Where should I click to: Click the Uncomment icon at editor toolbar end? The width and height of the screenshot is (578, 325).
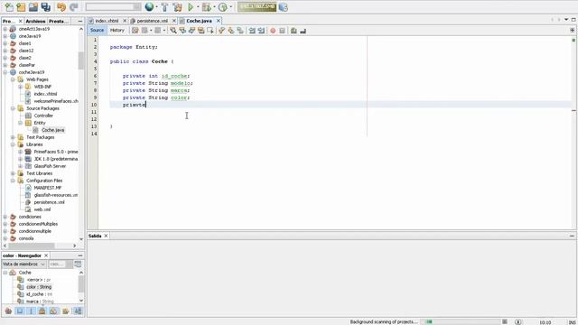click(x=303, y=31)
